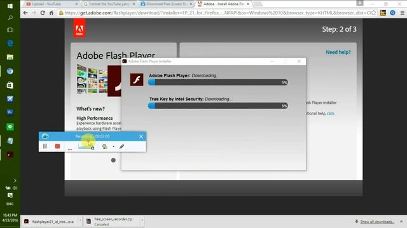This screenshot has height=228, width=407.
Task: Open the browser user profile button
Action: pos(360,3)
